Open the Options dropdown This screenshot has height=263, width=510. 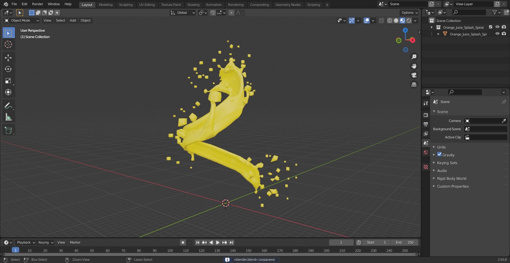point(410,13)
